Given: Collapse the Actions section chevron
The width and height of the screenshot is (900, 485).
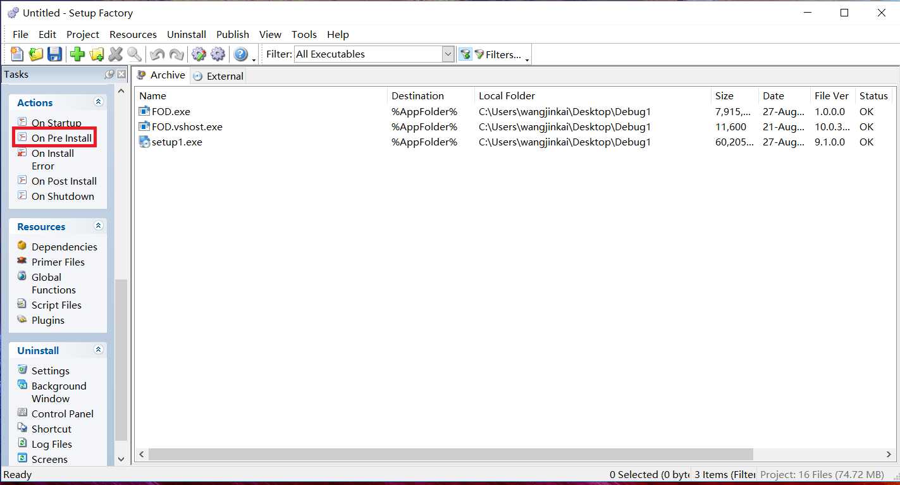Looking at the screenshot, I should [98, 102].
